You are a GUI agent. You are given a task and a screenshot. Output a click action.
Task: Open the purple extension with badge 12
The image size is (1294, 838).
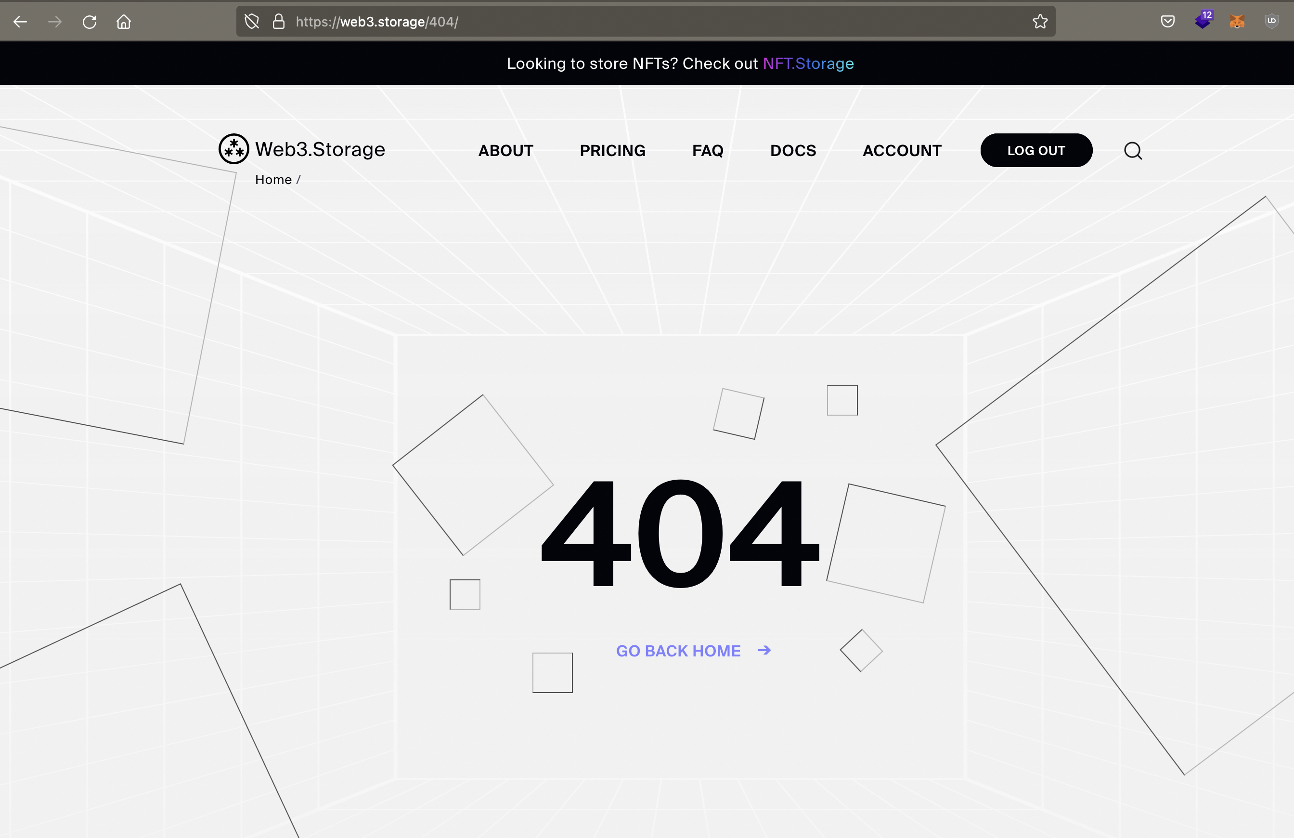point(1202,22)
